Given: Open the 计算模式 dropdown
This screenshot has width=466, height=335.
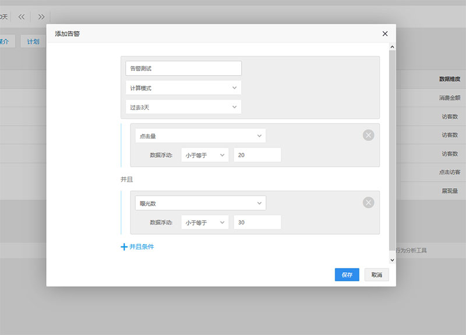Looking at the screenshot, I should click(183, 88).
